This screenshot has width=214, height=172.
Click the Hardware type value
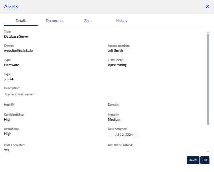point(11,65)
